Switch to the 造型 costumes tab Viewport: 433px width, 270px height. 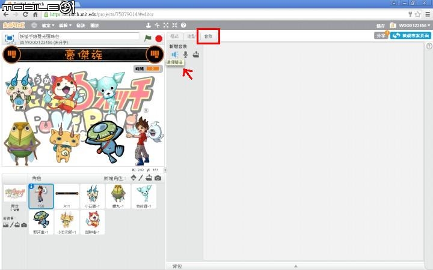pos(191,37)
